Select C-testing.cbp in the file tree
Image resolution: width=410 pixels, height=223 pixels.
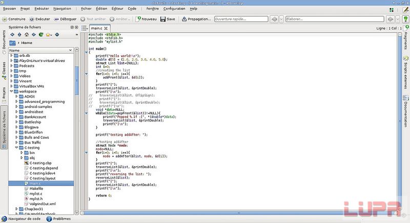coord(40,163)
